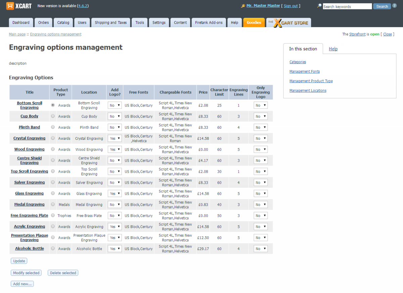The width and height of the screenshot is (403, 293).
Task: Select the Medal Engraving radio button
Action: pyautogui.click(x=53, y=204)
